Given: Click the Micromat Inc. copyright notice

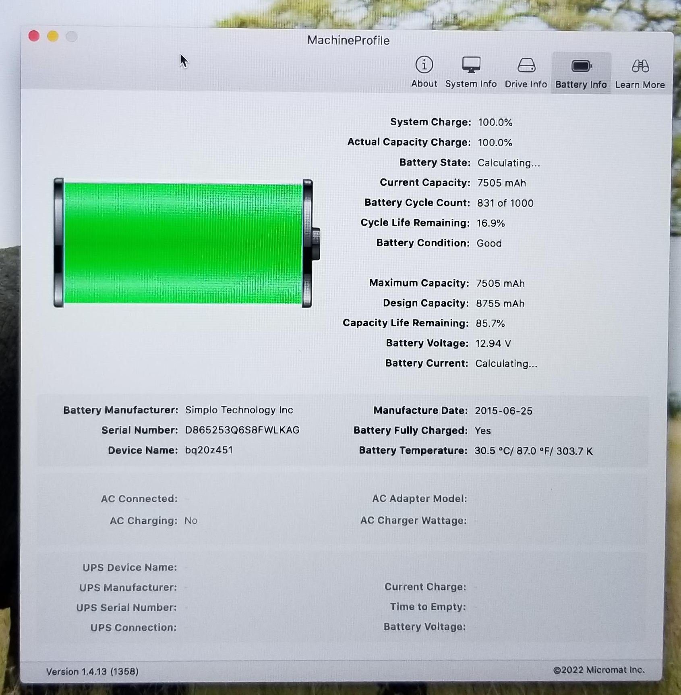Looking at the screenshot, I should (x=599, y=670).
